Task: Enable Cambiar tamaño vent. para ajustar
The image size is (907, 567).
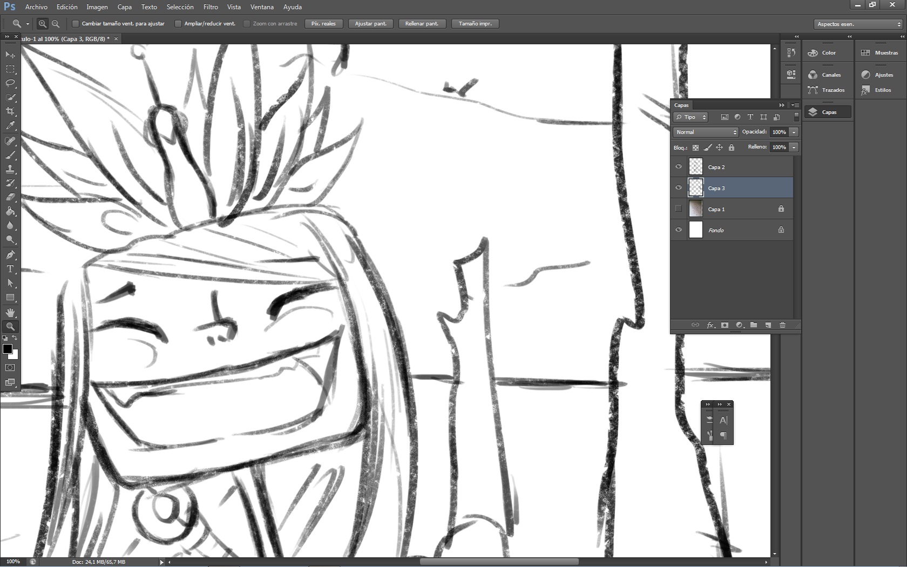Action: pyautogui.click(x=76, y=23)
